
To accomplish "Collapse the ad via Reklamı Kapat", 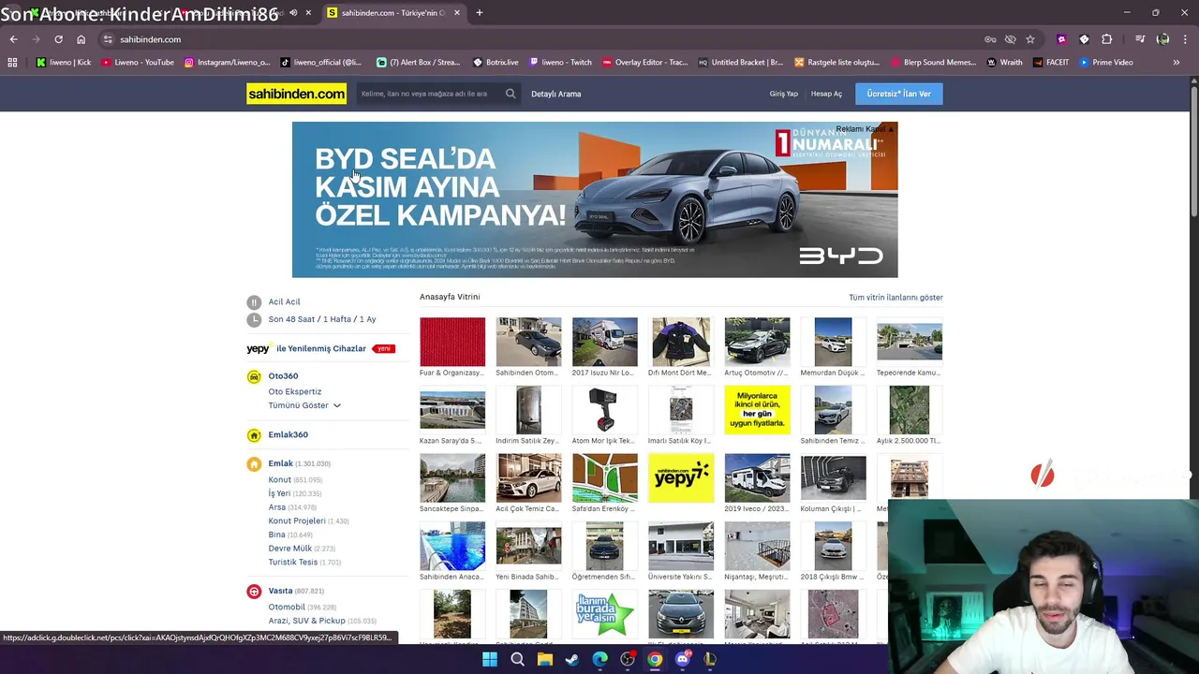I will (x=864, y=129).
